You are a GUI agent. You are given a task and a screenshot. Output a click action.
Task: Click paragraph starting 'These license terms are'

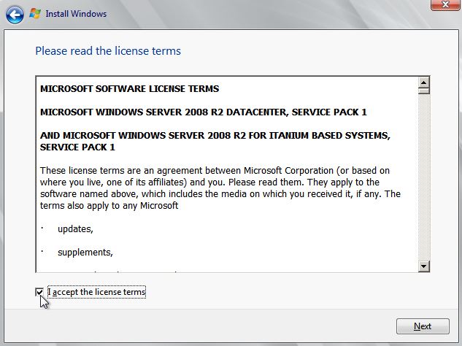(220, 188)
